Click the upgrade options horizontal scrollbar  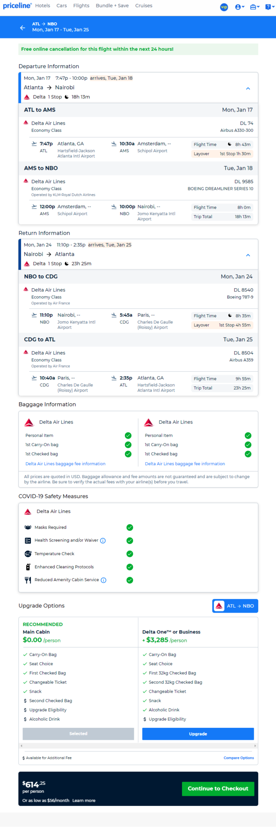coord(138,746)
